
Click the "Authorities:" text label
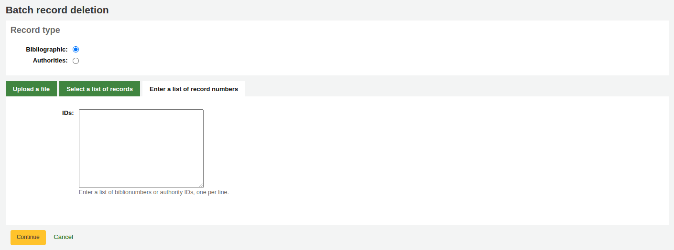(x=50, y=61)
